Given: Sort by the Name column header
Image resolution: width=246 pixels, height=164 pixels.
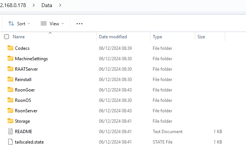Looking at the screenshot, I should [x=19, y=37].
